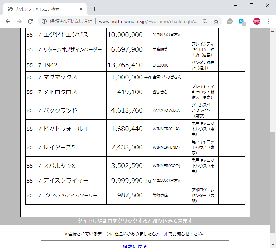Screen dimensions: 276x248
Task: Click the title パックランド
Action: [60, 110]
